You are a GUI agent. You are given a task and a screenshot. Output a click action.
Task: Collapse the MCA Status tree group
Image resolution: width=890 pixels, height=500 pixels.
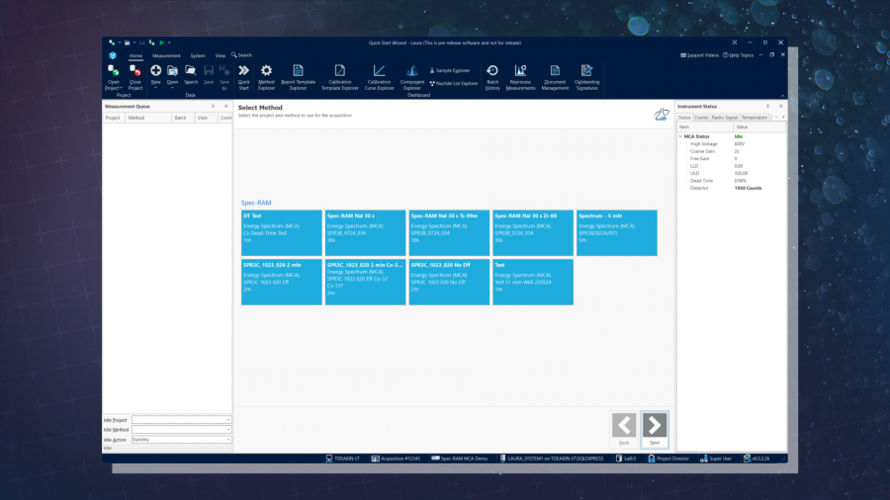[680, 136]
